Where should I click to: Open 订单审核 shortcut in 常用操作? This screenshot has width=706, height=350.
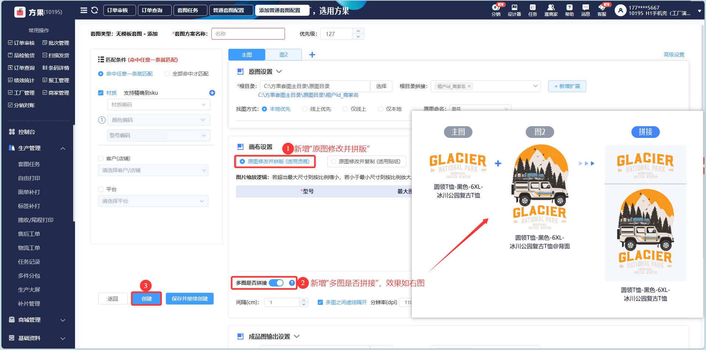[x=21, y=43]
